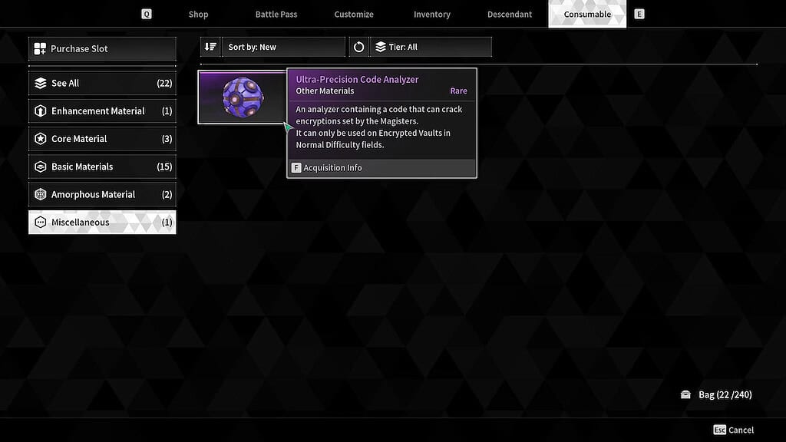Click the Basic Materials hexagon icon
786x442 pixels.
click(x=40, y=167)
